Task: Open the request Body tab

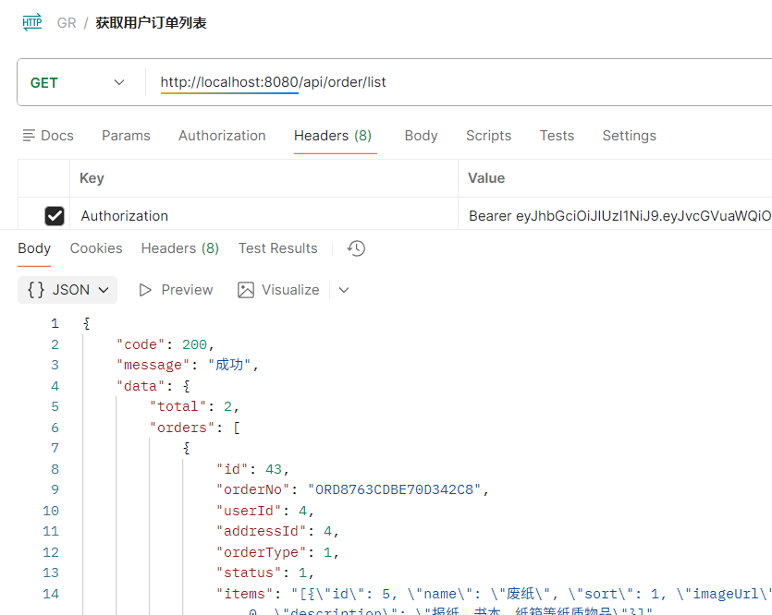Action: (421, 136)
